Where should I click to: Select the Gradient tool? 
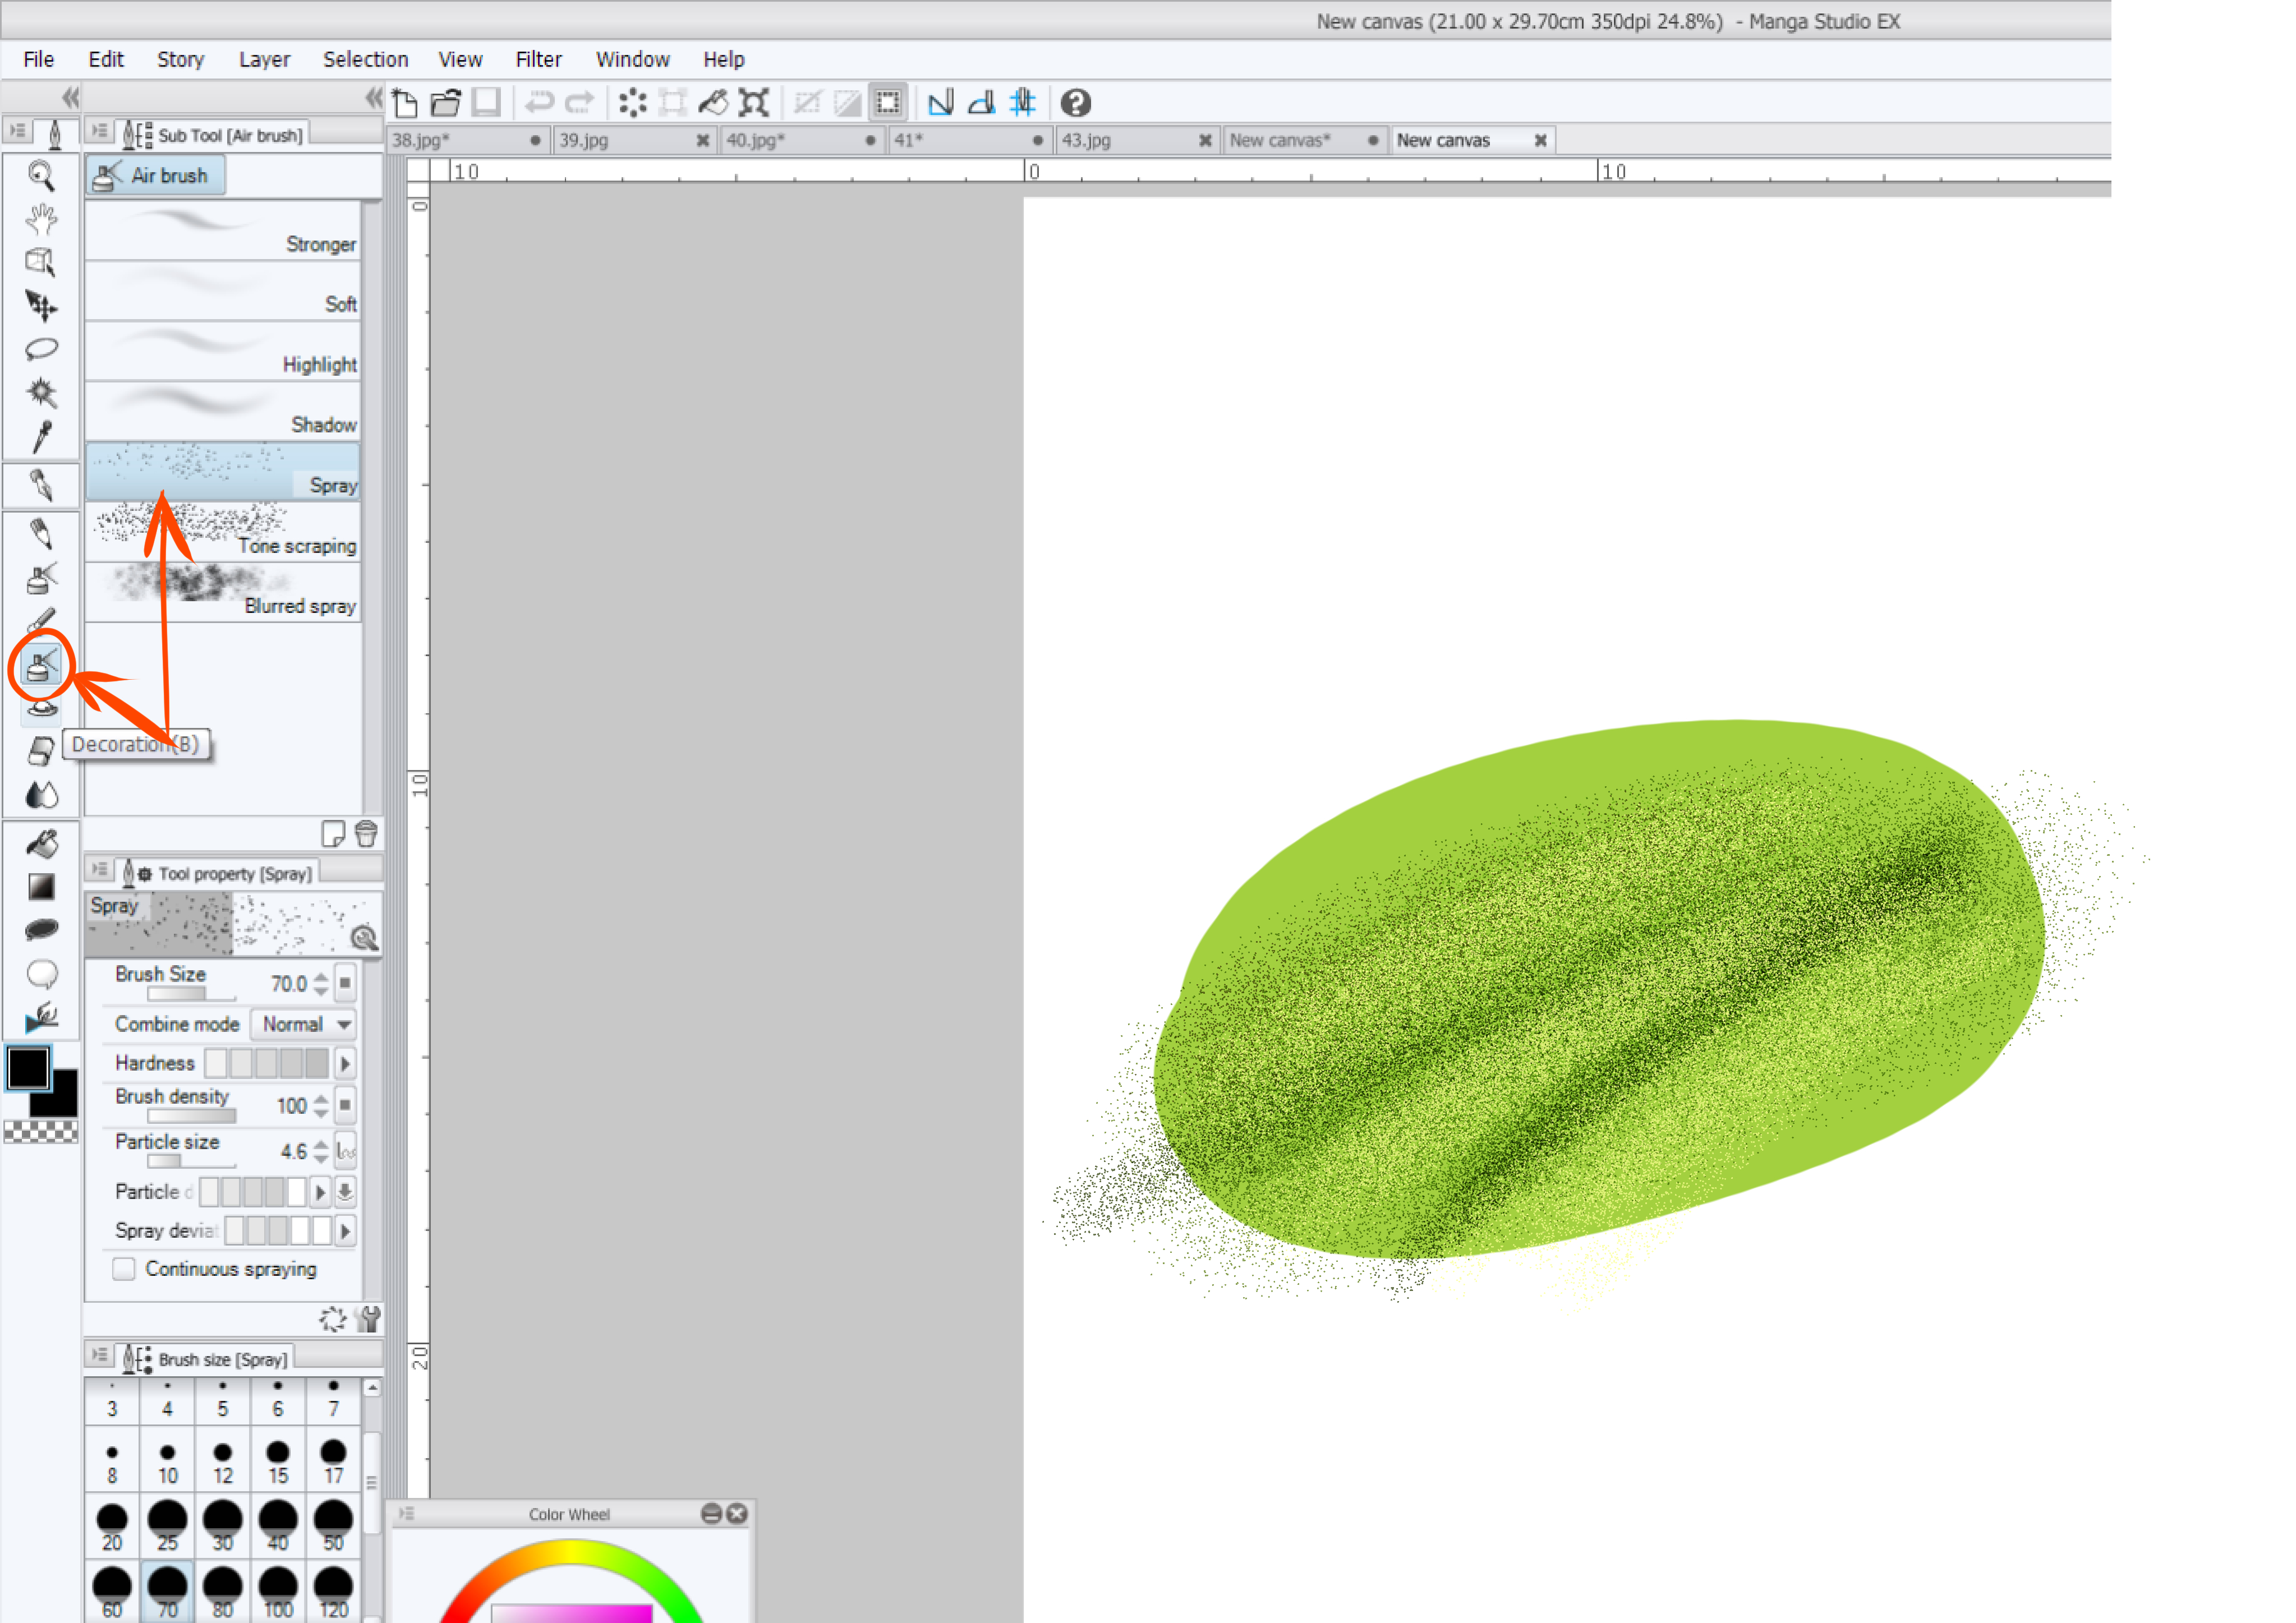(x=41, y=887)
